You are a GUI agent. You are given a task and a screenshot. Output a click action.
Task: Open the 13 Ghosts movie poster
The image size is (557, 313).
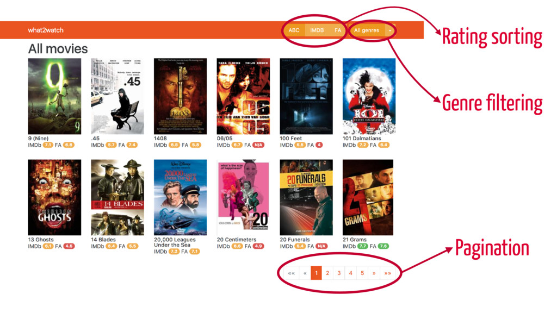[x=54, y=197]
